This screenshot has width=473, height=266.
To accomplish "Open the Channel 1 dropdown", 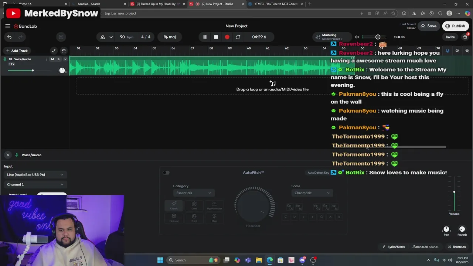I will 35,184.
